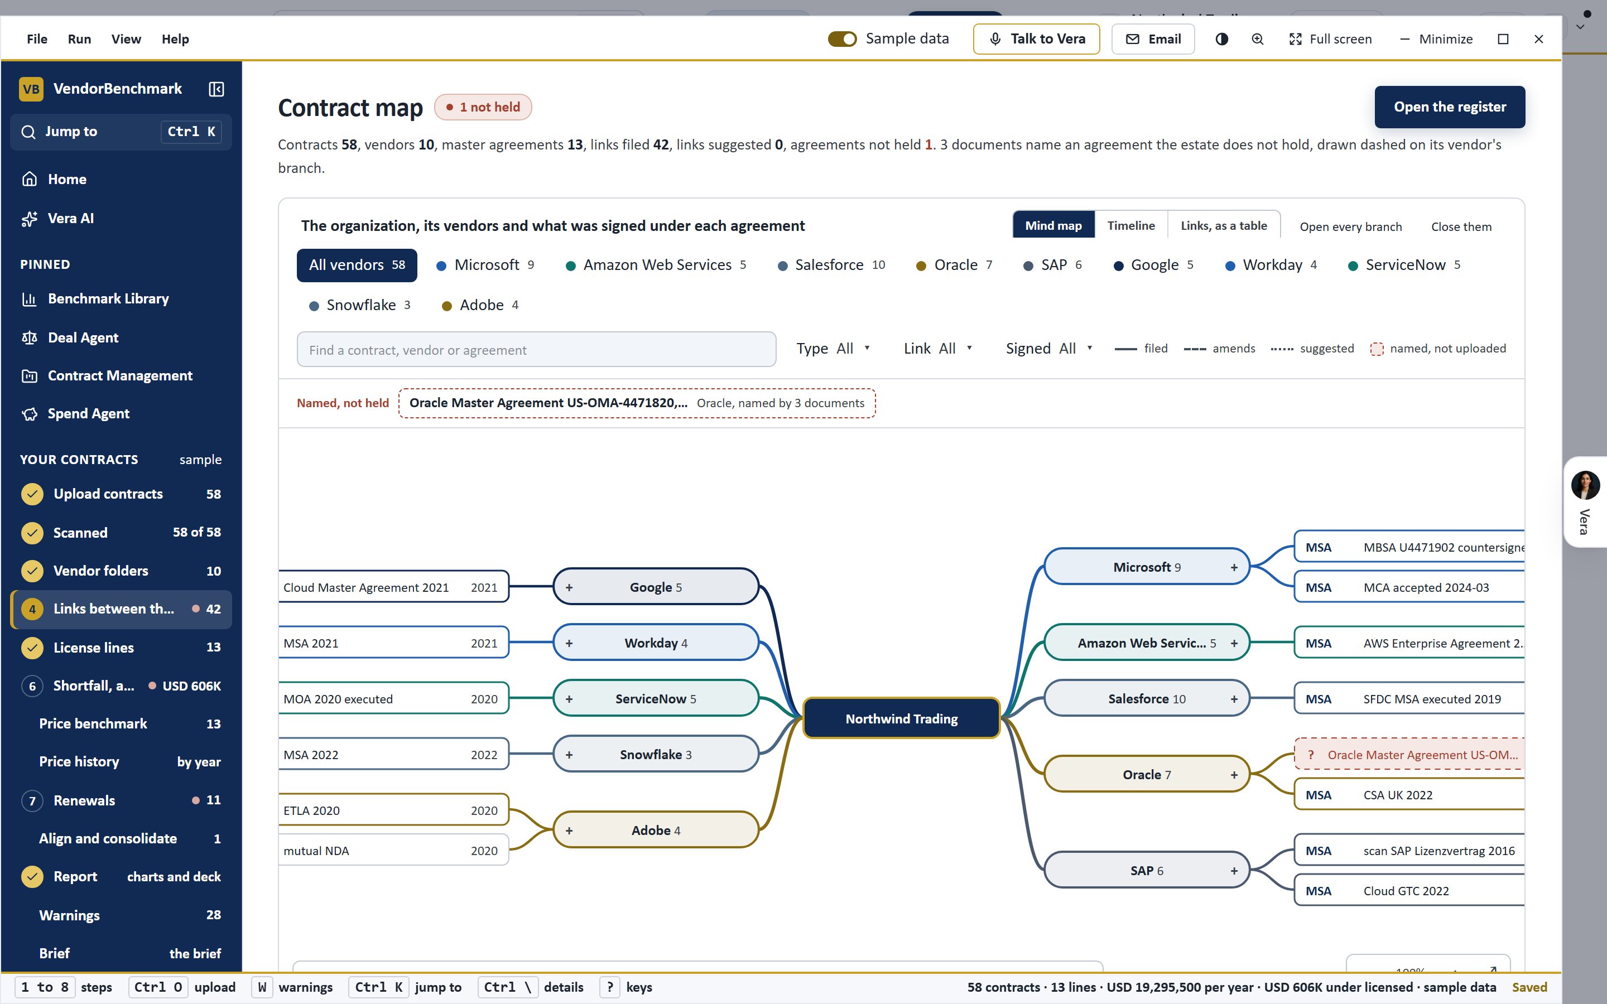Toggle the contrast theme icon
The width and height of the screenshot is (1607, 1004).
[1222, 39]
